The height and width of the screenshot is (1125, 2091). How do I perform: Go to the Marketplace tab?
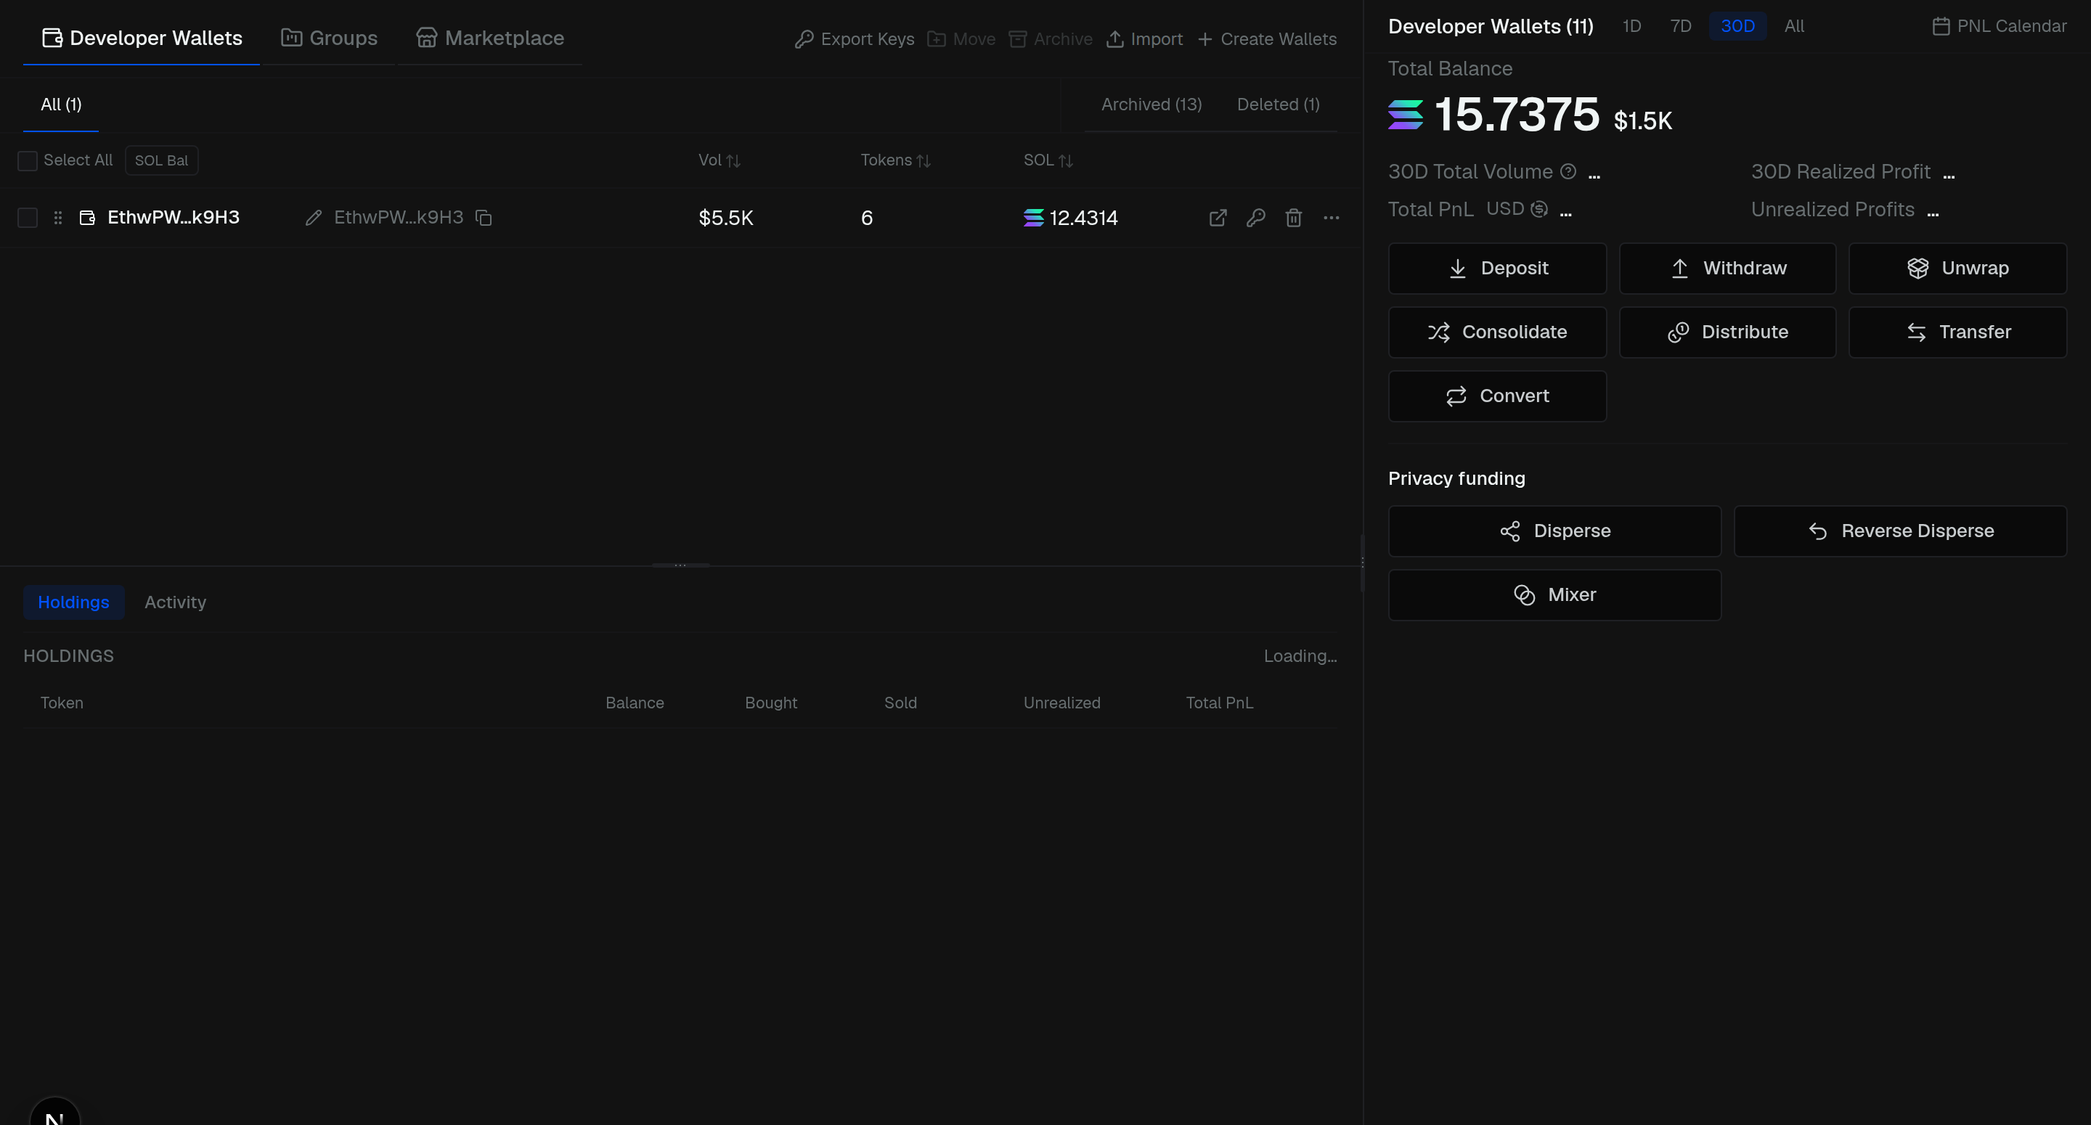coord(490,38)
